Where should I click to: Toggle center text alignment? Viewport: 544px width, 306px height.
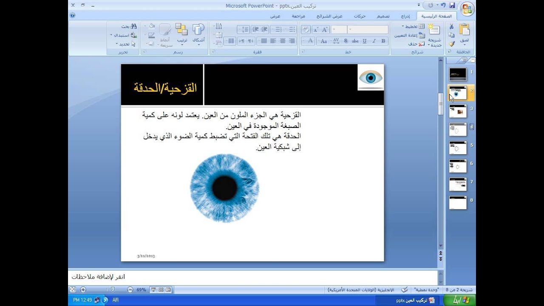click(x=282, y=41)
